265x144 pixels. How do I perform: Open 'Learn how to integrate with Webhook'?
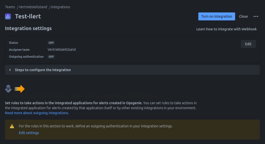226,29
